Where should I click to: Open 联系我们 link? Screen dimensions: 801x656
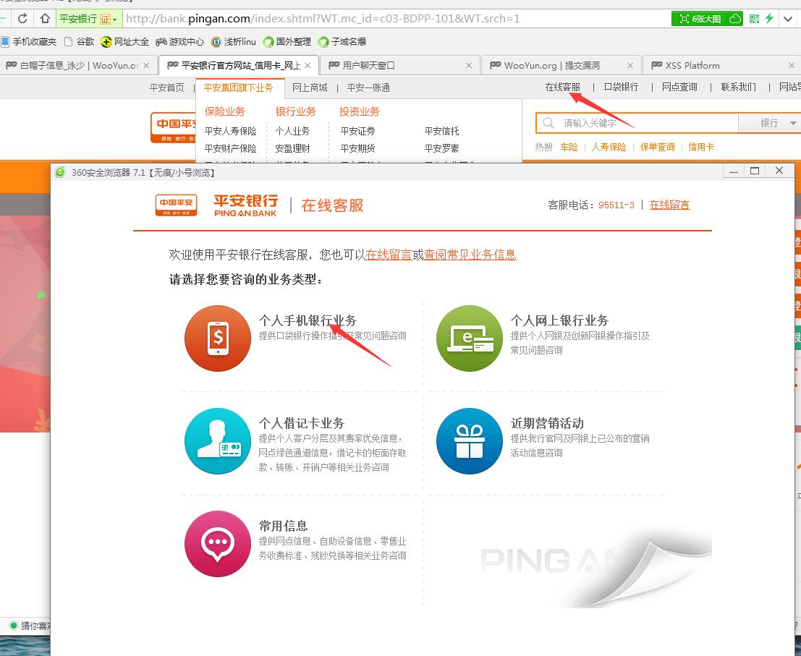coord(739,88)
